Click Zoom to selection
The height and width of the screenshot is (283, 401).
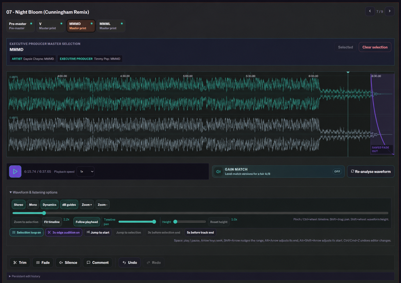(x=26, y=222)
